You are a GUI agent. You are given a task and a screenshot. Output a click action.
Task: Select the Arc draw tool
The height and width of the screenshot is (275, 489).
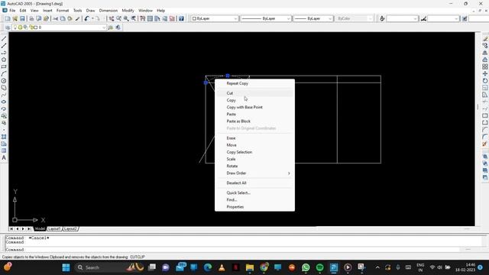click(4, 74)
